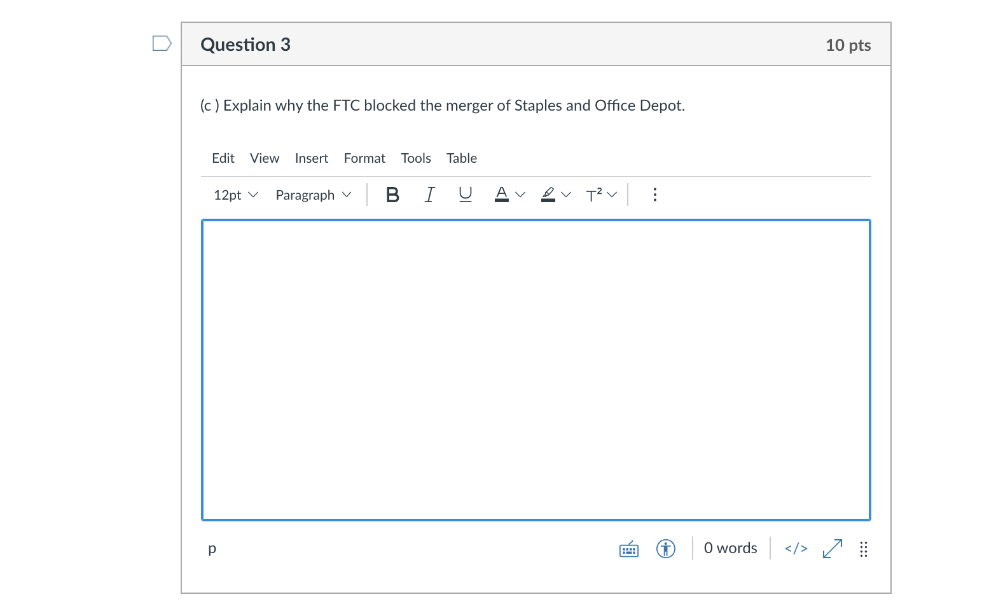The height and width of the screenshot is (604, 982).
Task: Expand text color options arrow
Action: coord(520,195)
